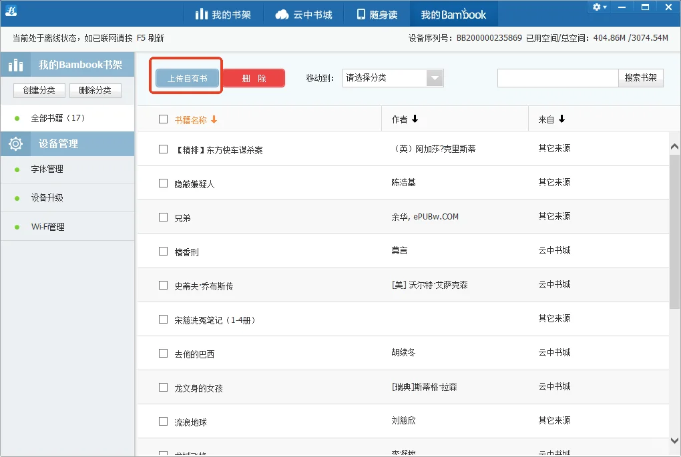Click author 胡续冬
The width and height of the screenshot is (681, 457).
click(403, 352)
